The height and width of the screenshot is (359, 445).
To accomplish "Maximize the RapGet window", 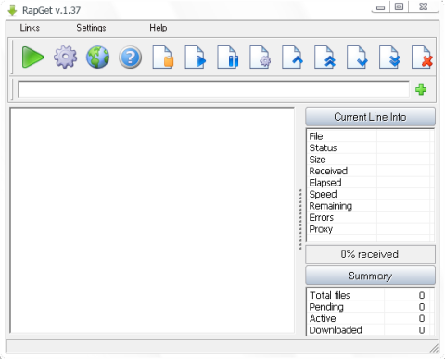I will click(x=400, y=6).
